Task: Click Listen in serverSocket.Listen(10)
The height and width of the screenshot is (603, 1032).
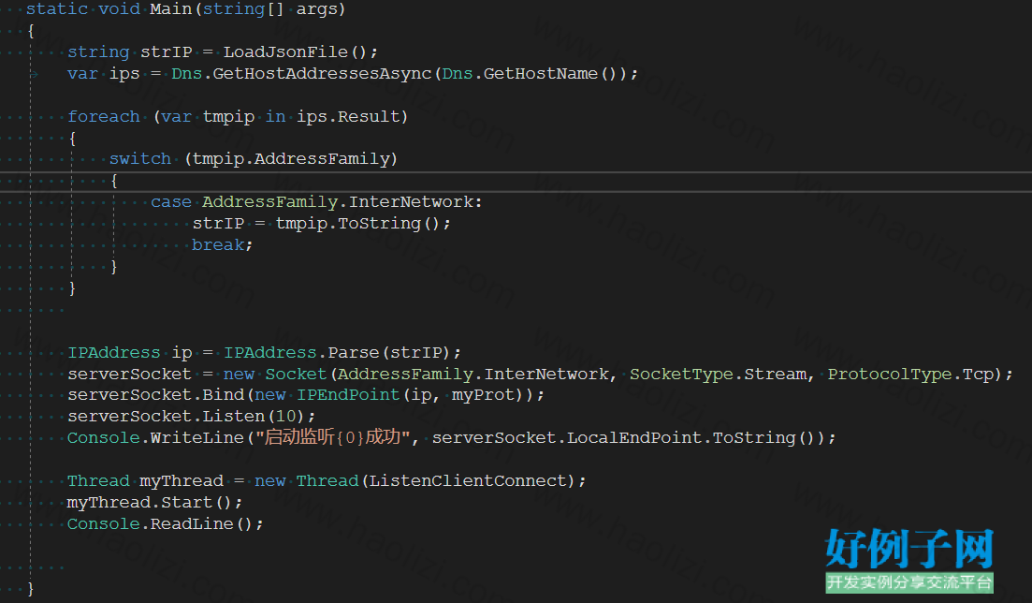Action: pos(234,417)
